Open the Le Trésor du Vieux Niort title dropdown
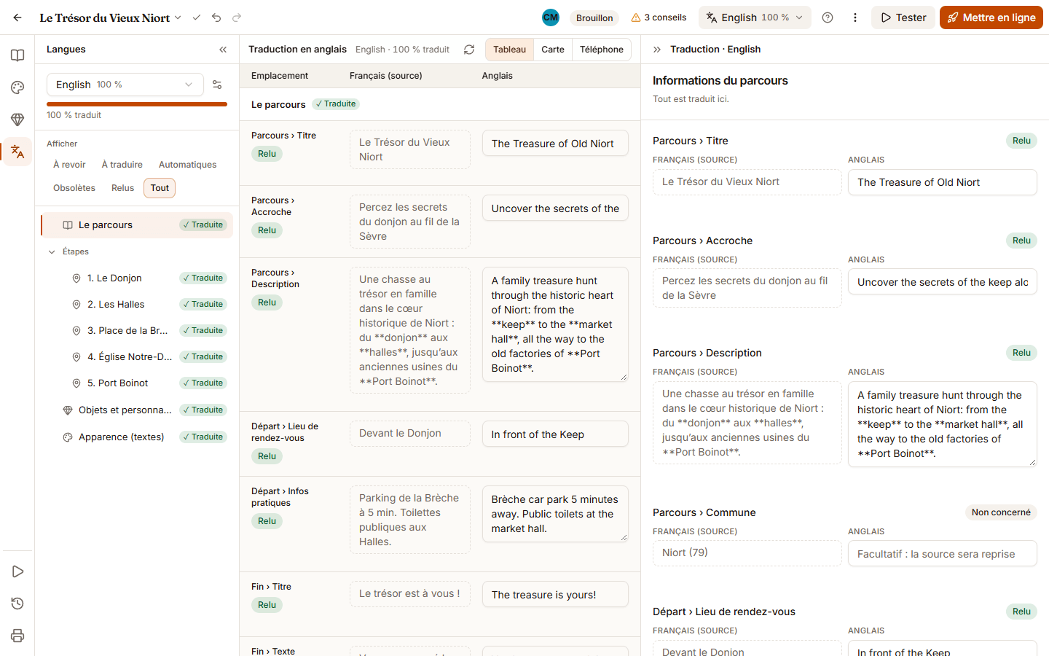1049x656 pixels. (x=110, y=17)
